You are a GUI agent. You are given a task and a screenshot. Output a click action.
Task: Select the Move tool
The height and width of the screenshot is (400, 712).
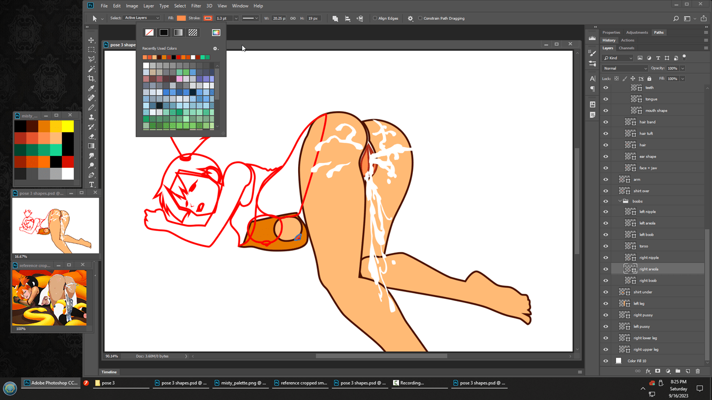91,40
